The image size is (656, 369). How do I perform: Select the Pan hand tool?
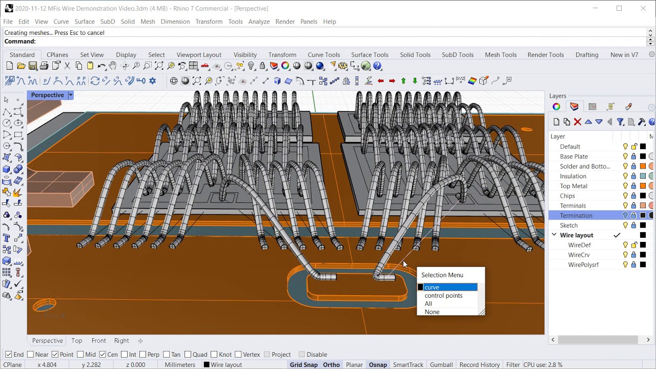coord(113,66)
